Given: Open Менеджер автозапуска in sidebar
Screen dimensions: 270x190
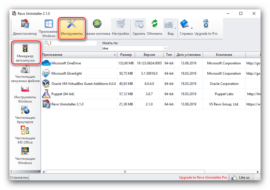Looking at the screenshot, I should pyautogui.click(x=25, y=52).
